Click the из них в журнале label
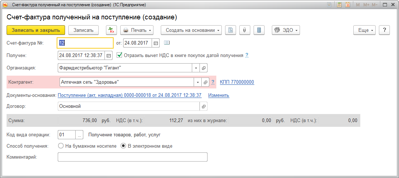The height and width of the screenshot is (178, 399). click(207, 121)
